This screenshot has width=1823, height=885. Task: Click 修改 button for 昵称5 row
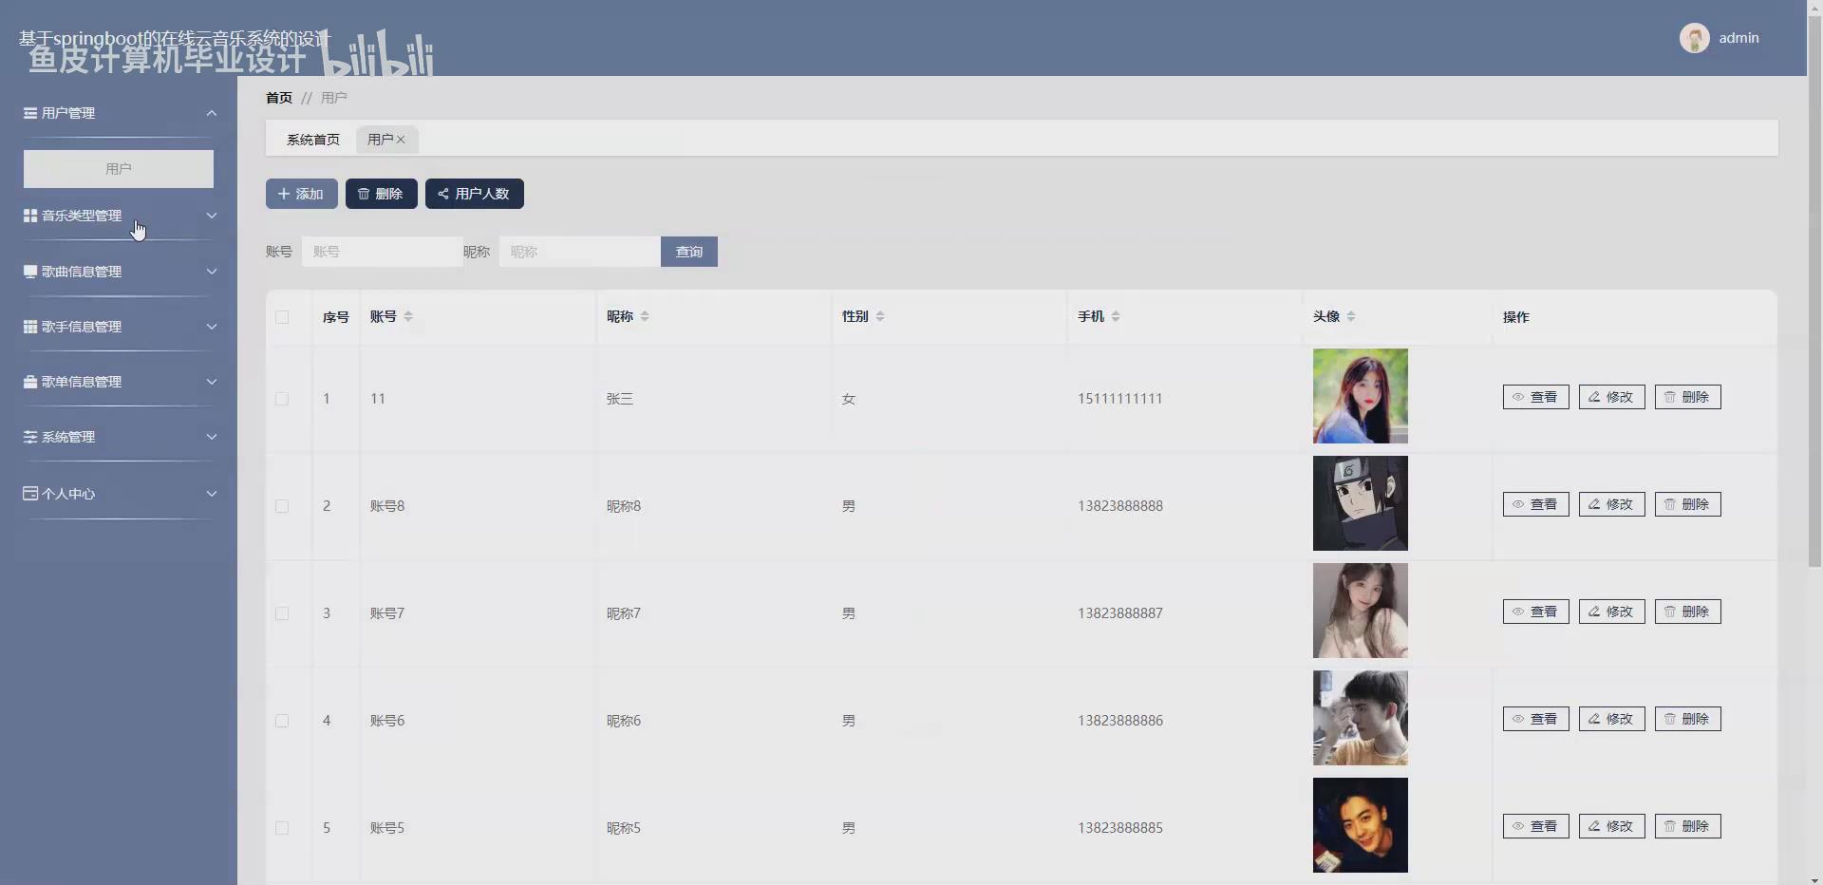click(x=1612, y=826)
